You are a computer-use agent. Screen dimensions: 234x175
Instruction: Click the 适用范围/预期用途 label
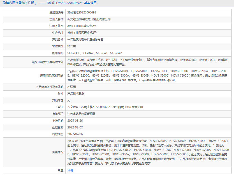(52, 75)
